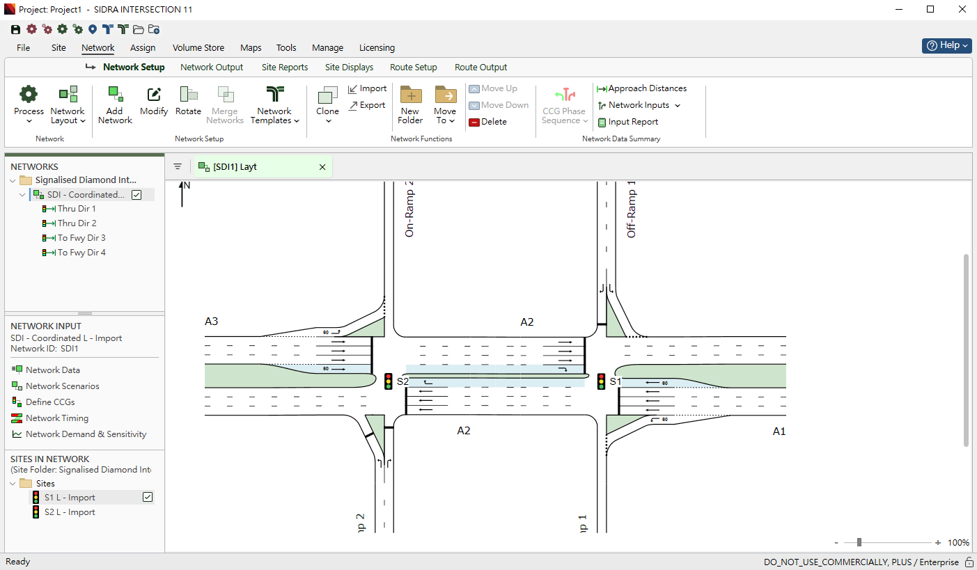Collapse the Signalised Diamond Int... folder
The height and width of the screenshot is (570, 977).
13,180
